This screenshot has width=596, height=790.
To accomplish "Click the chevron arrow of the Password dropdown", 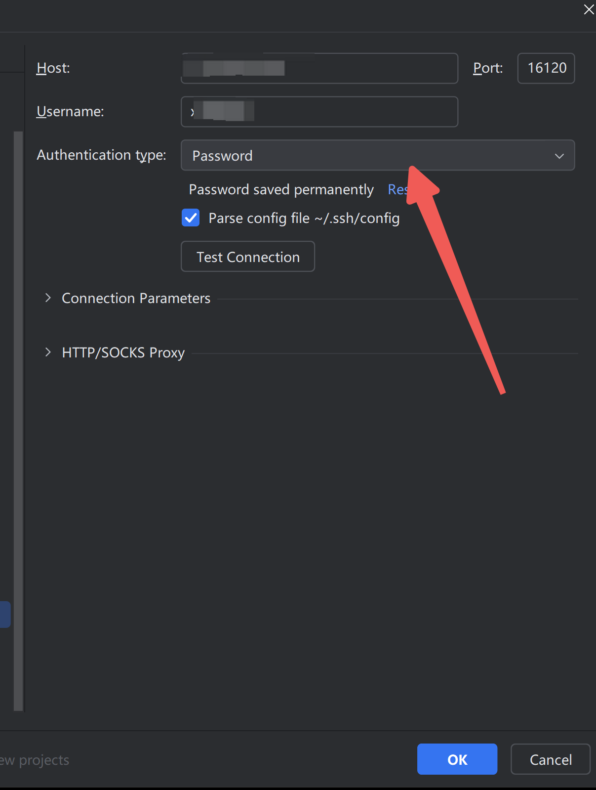I will point(559,156).
